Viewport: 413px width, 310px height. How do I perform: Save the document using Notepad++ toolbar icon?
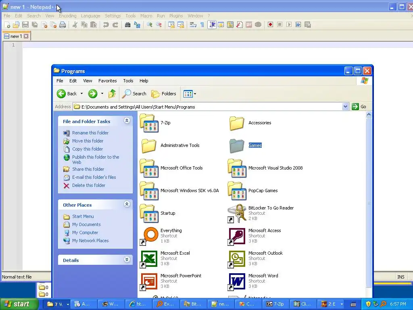[x=25, y=25]
